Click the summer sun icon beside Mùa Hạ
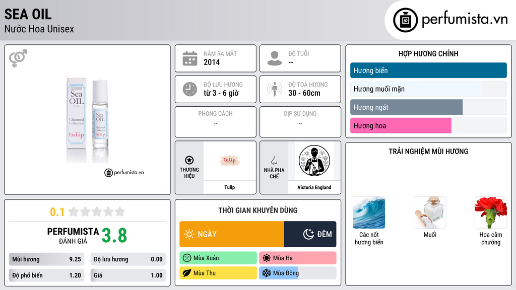Image resolution: width=516 pixels, height=290 pixels. [267, 258]
